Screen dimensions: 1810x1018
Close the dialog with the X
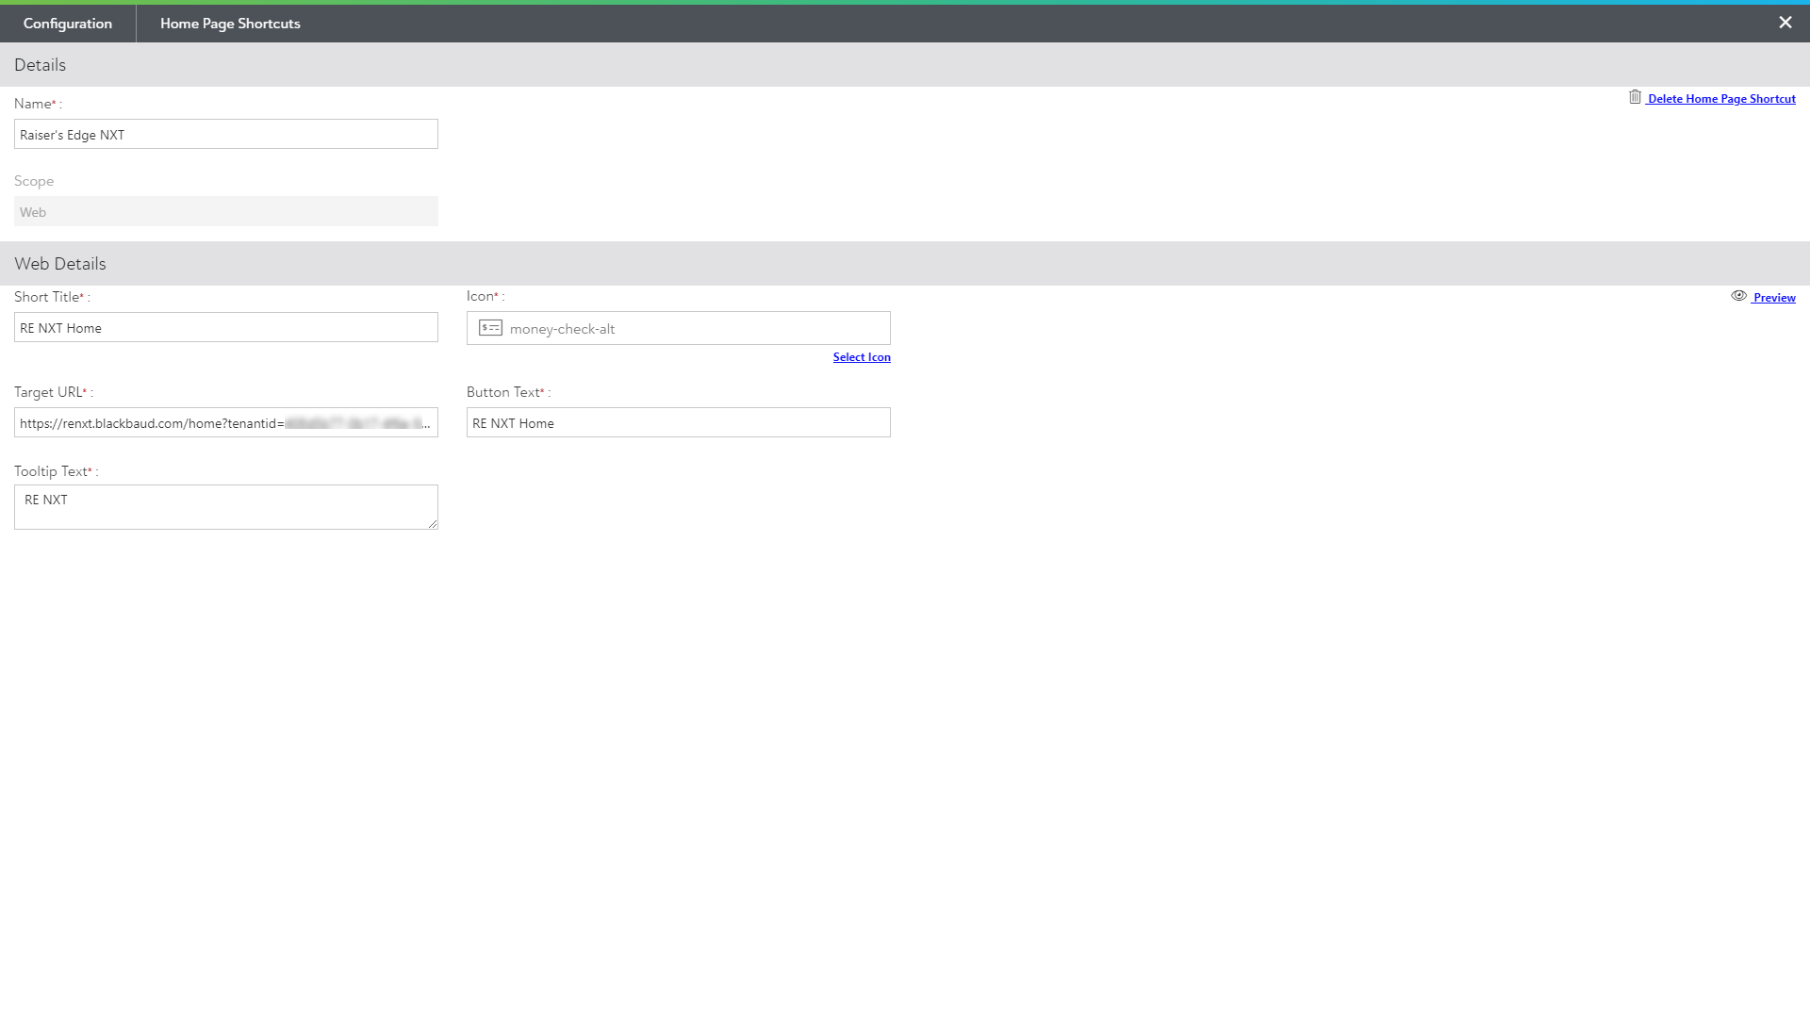pyautogui.click(x=1785, y=23)
